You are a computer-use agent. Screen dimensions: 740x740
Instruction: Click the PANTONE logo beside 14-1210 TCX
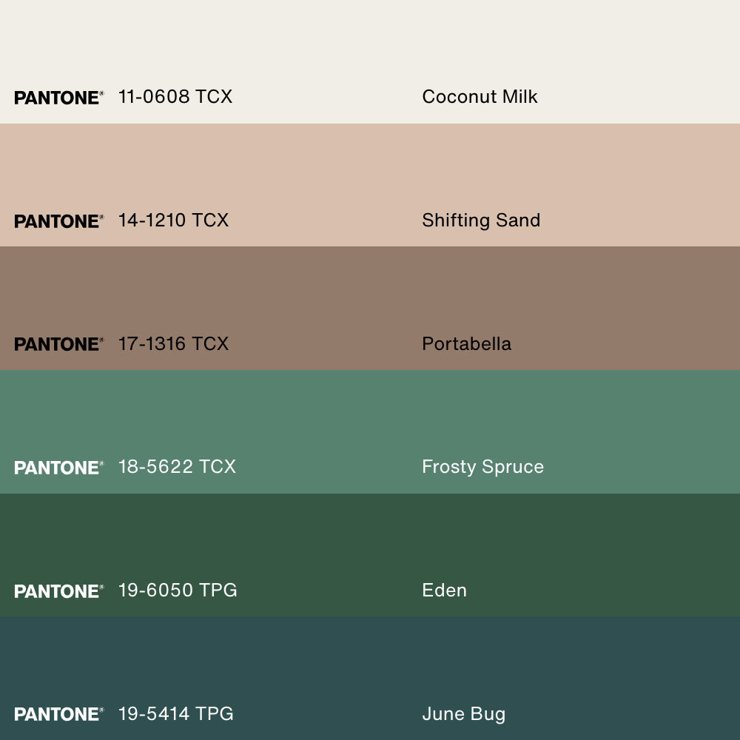(58, 221)
